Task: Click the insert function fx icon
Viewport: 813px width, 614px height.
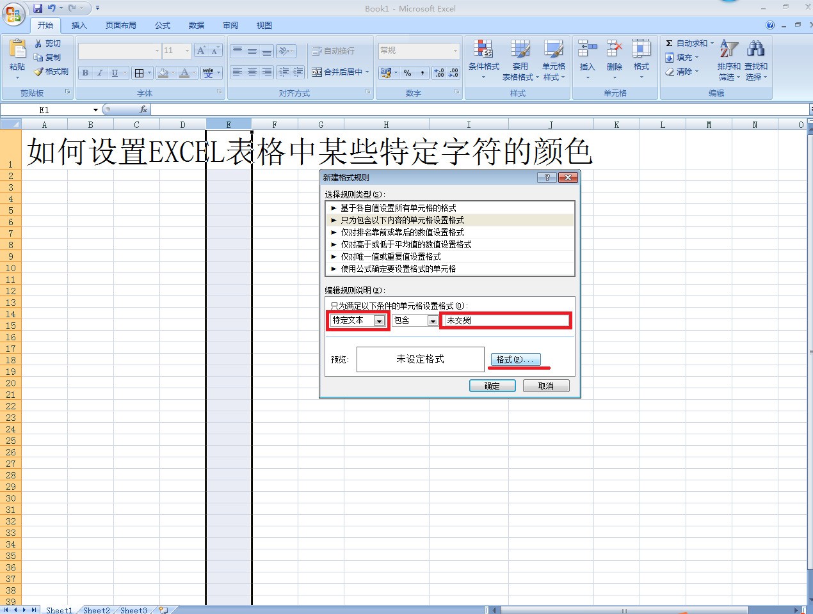Action: (x=143, y=109)
